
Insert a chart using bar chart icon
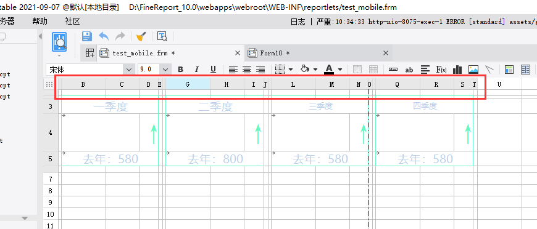click(457, 70)
